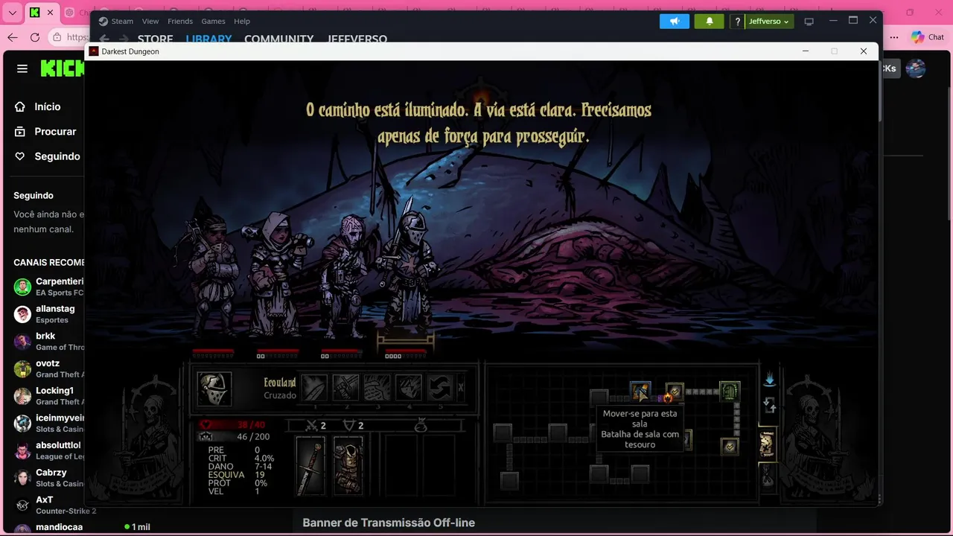Open the Cabrzy recommended channel
This screenshot has height=536, width=953.
point(48,478)
